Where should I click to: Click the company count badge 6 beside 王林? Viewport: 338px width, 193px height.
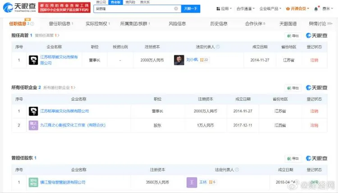click(212, 182)
